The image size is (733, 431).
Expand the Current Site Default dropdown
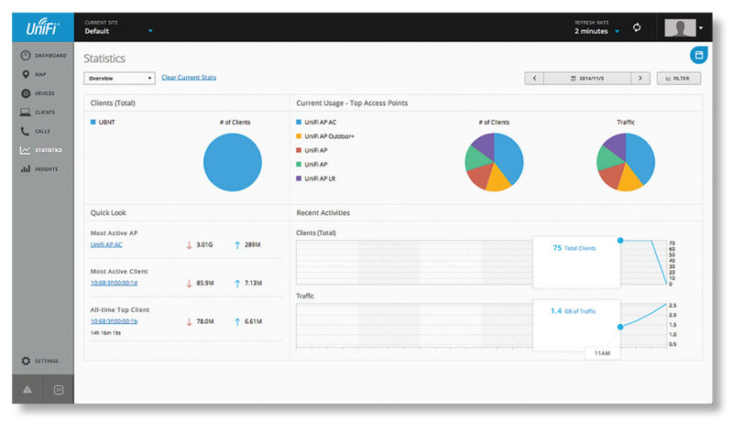[119, 27]
